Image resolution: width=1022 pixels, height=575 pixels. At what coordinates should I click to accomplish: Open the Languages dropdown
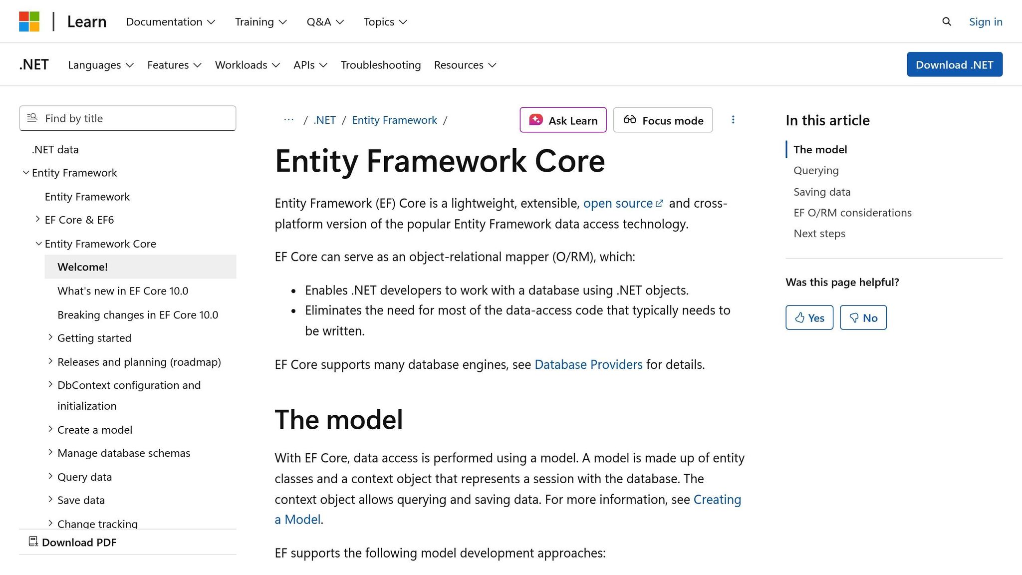tap(100, 65)
